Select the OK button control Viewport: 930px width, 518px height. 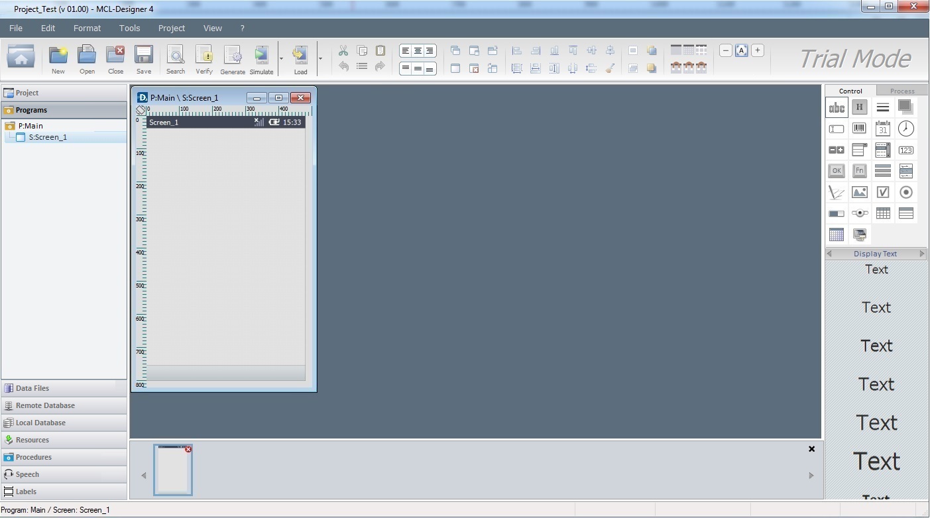click(x=837, y=171)
